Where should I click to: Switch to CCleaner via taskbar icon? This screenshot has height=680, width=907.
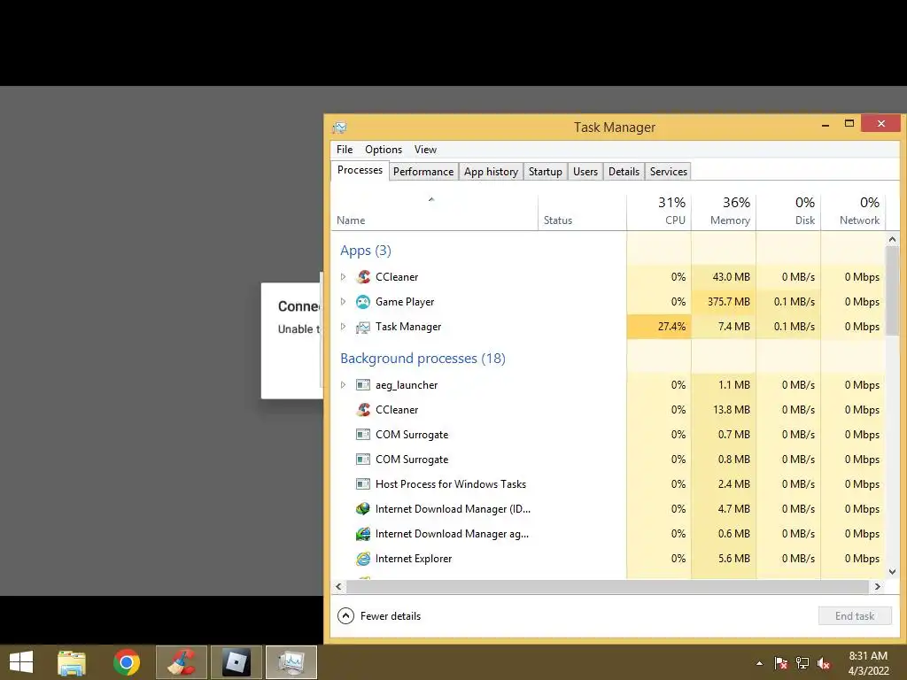[182, 662]
